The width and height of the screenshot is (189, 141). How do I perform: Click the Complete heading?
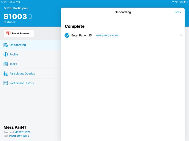tap(75, 26)
